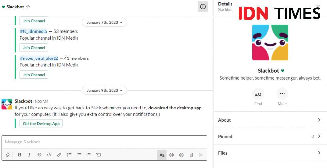Attach a file with the paperclip
327x168 pixels.
click(191, 155)
